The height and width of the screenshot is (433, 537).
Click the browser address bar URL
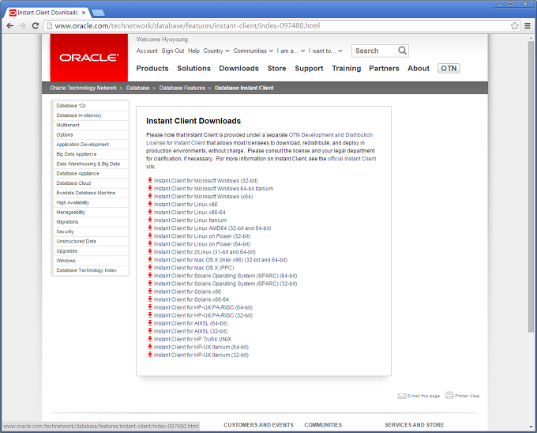tap(187, 26)
